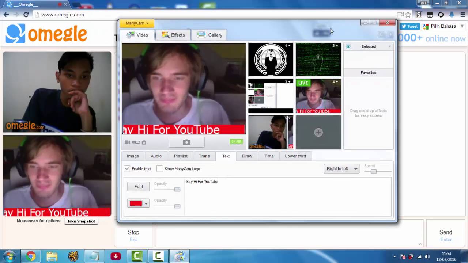Click the Omegle chat message input box

coord(290,233)
